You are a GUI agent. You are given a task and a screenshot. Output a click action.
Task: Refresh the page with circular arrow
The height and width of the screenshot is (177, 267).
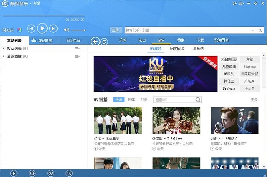click(x=104, y=42)
